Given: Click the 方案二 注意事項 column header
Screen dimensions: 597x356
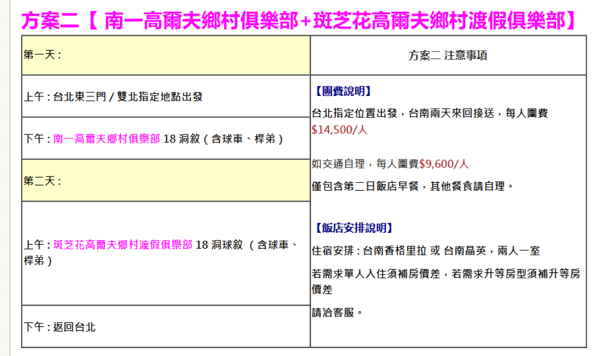Looking at the screenshot, I should click(x=447, y=56).
